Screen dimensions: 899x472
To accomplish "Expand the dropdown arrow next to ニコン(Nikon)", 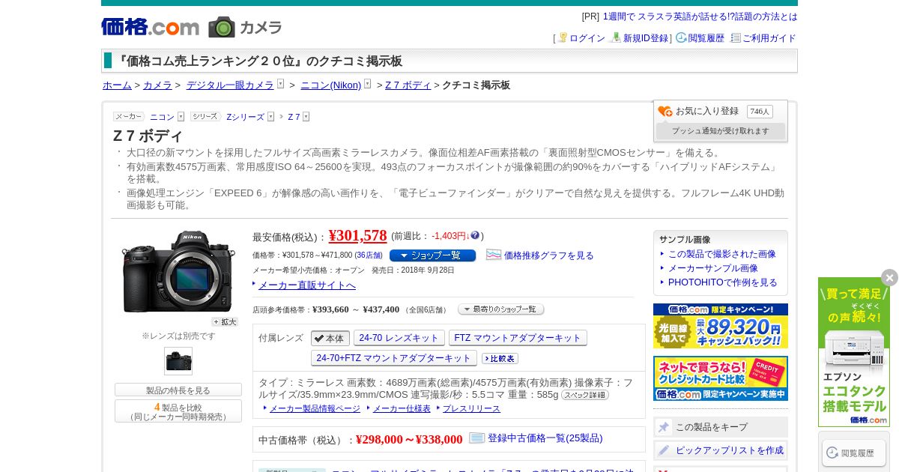I will point(367,84).
